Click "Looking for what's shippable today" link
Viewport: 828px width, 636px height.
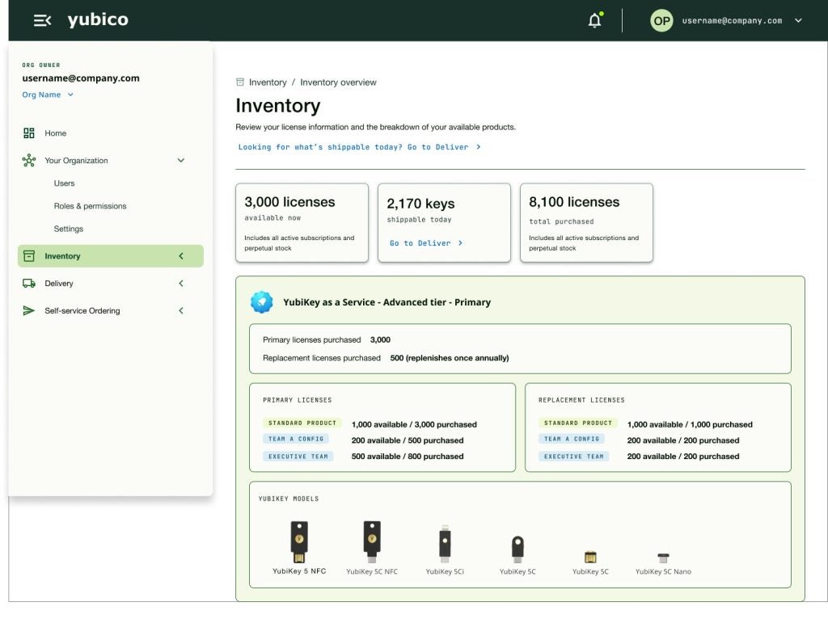click(359, 147)
